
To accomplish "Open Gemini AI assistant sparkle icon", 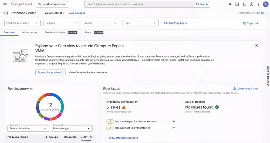I will [x=230, y=4].
